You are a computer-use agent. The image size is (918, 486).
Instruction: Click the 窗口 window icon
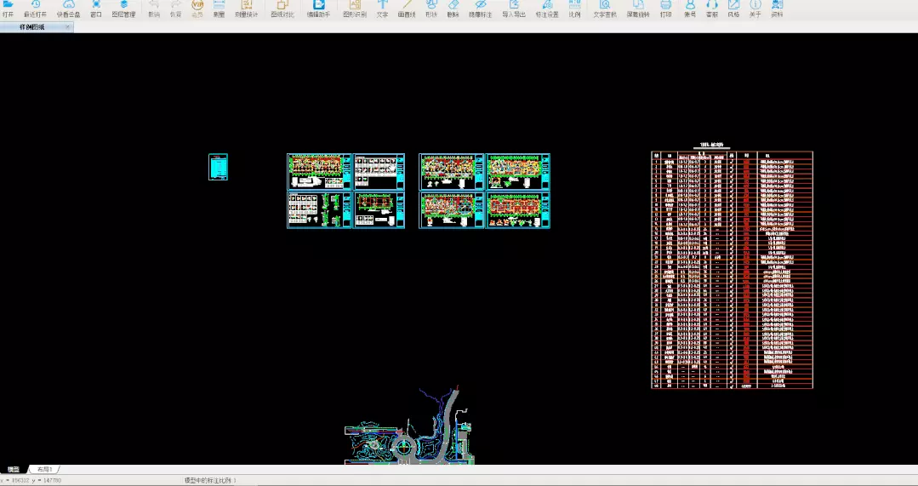pos(96,9)
